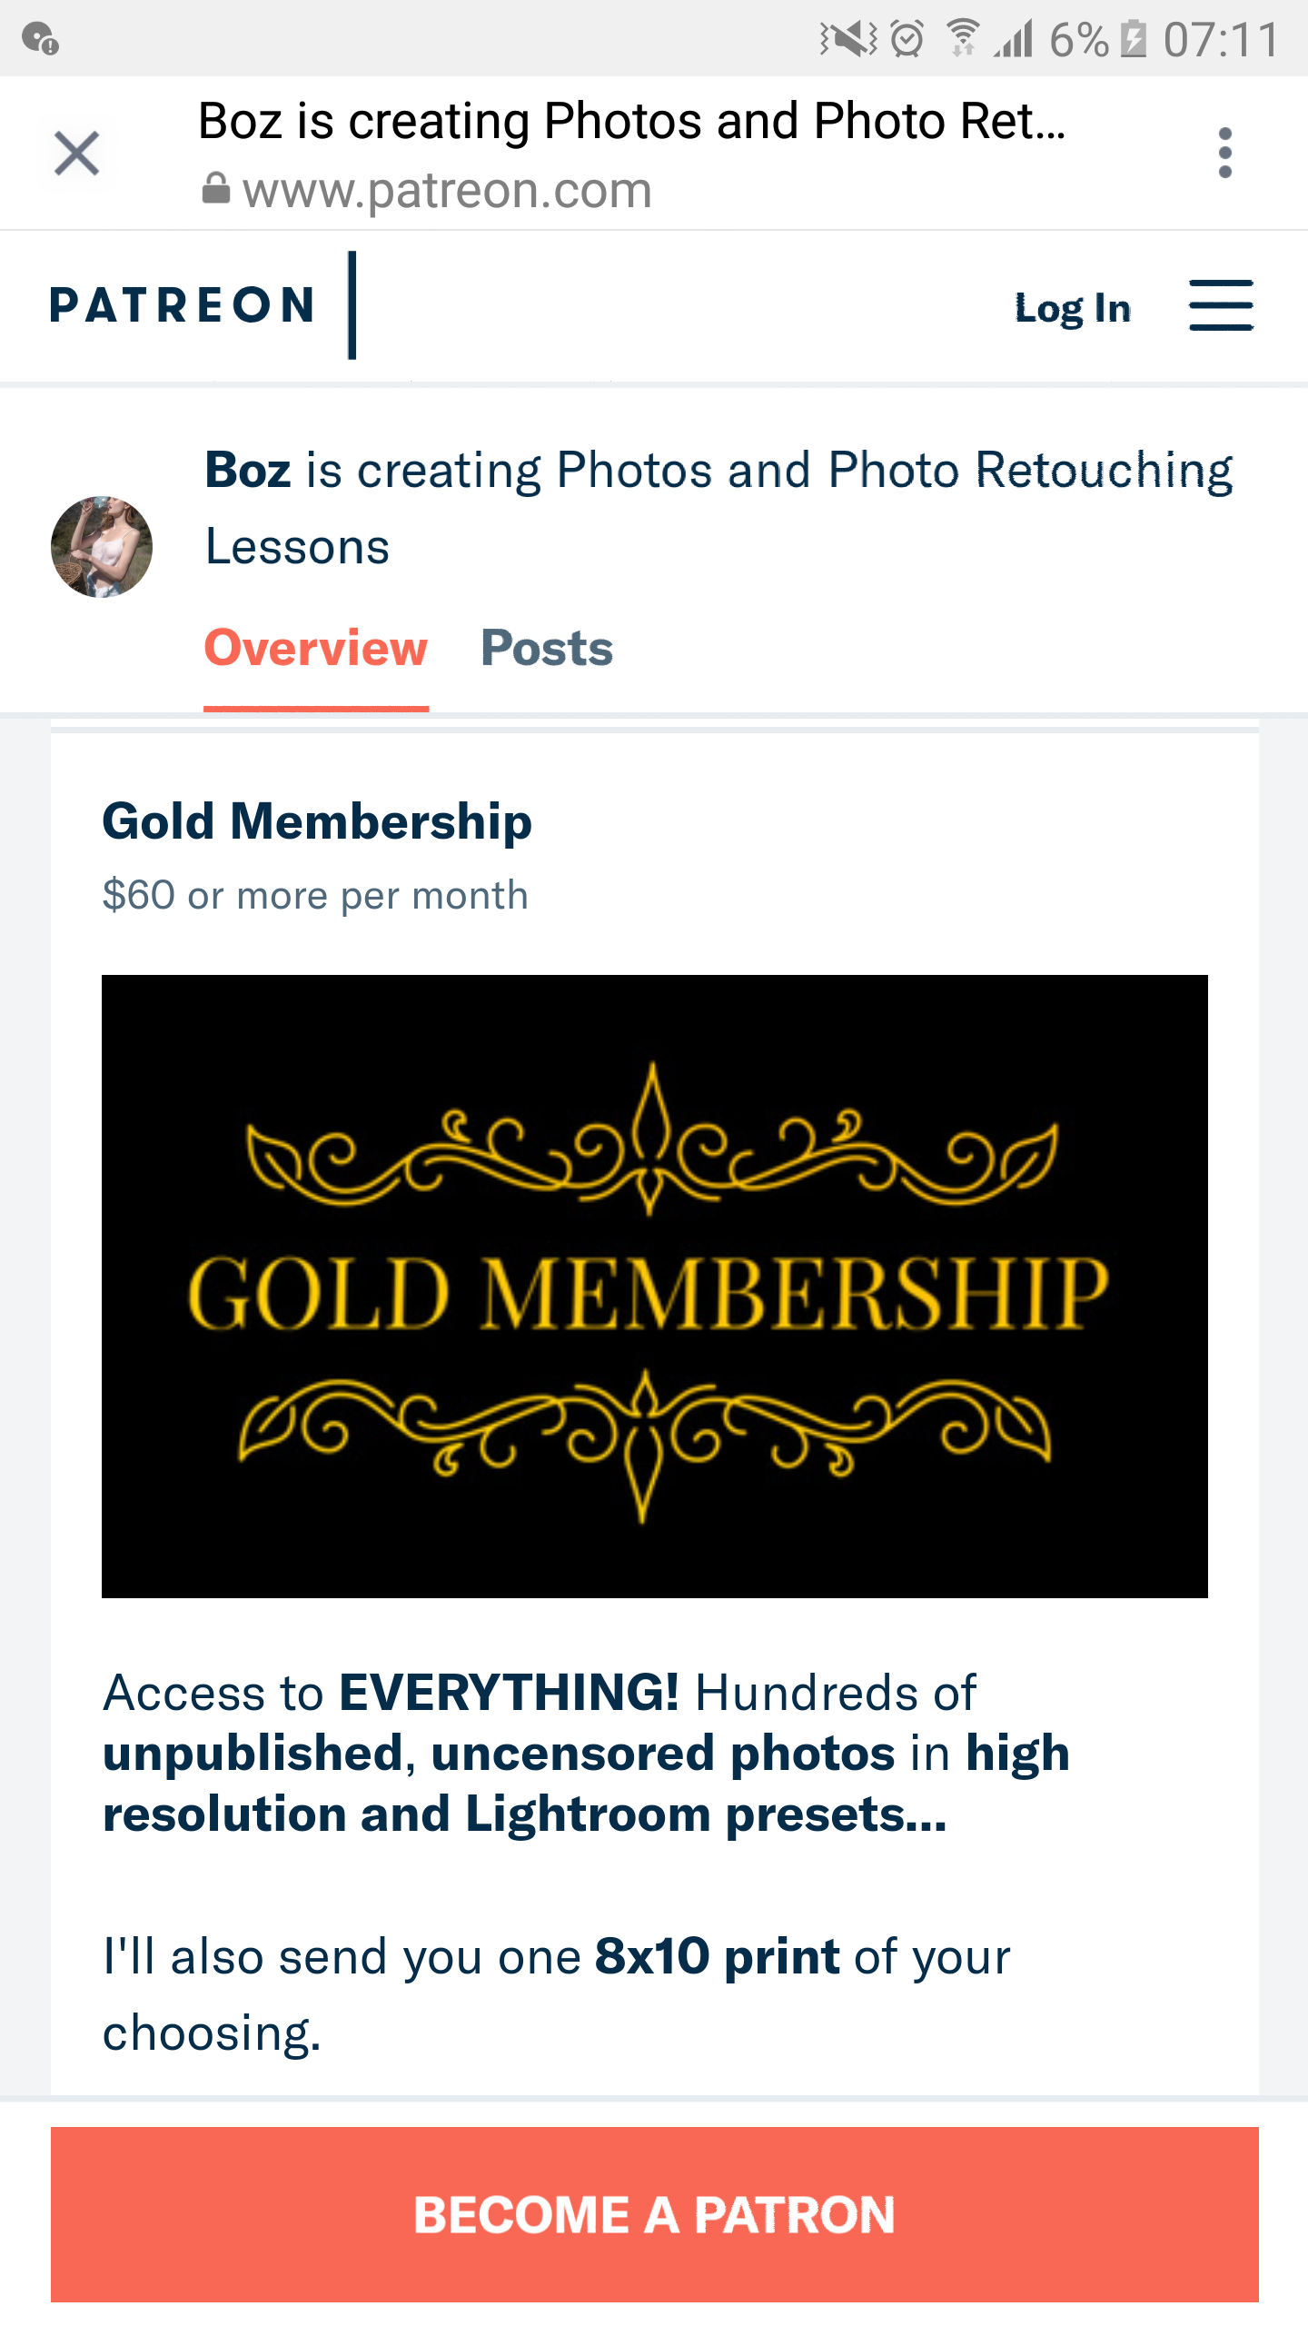Open the hamburger navigation menu

click(x=1221, y=305)
